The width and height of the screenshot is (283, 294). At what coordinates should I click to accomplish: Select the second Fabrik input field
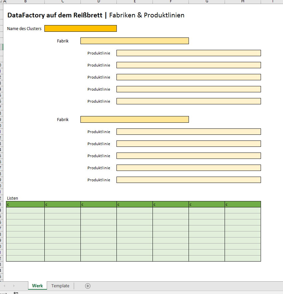click(x=134, y=119)
